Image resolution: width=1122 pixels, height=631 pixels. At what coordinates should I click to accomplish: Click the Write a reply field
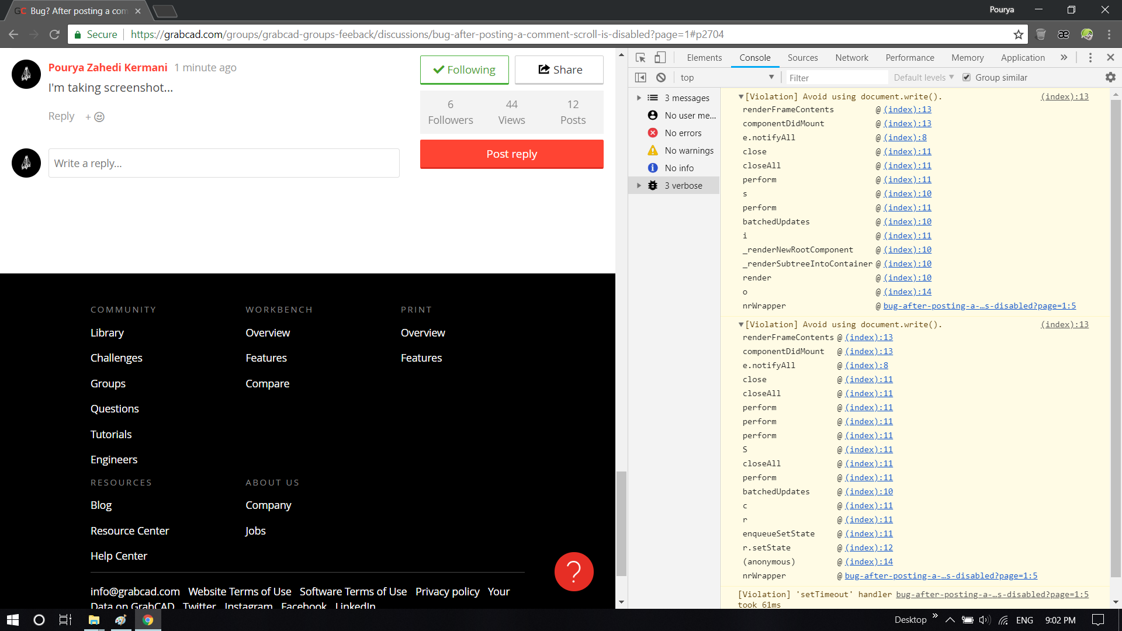pyautogui.click(x=224, y=163)
